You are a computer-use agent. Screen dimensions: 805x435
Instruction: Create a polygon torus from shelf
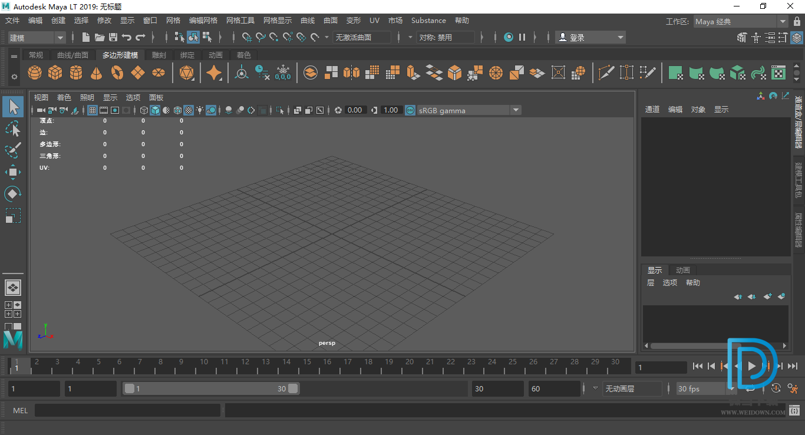pos(117,72)
